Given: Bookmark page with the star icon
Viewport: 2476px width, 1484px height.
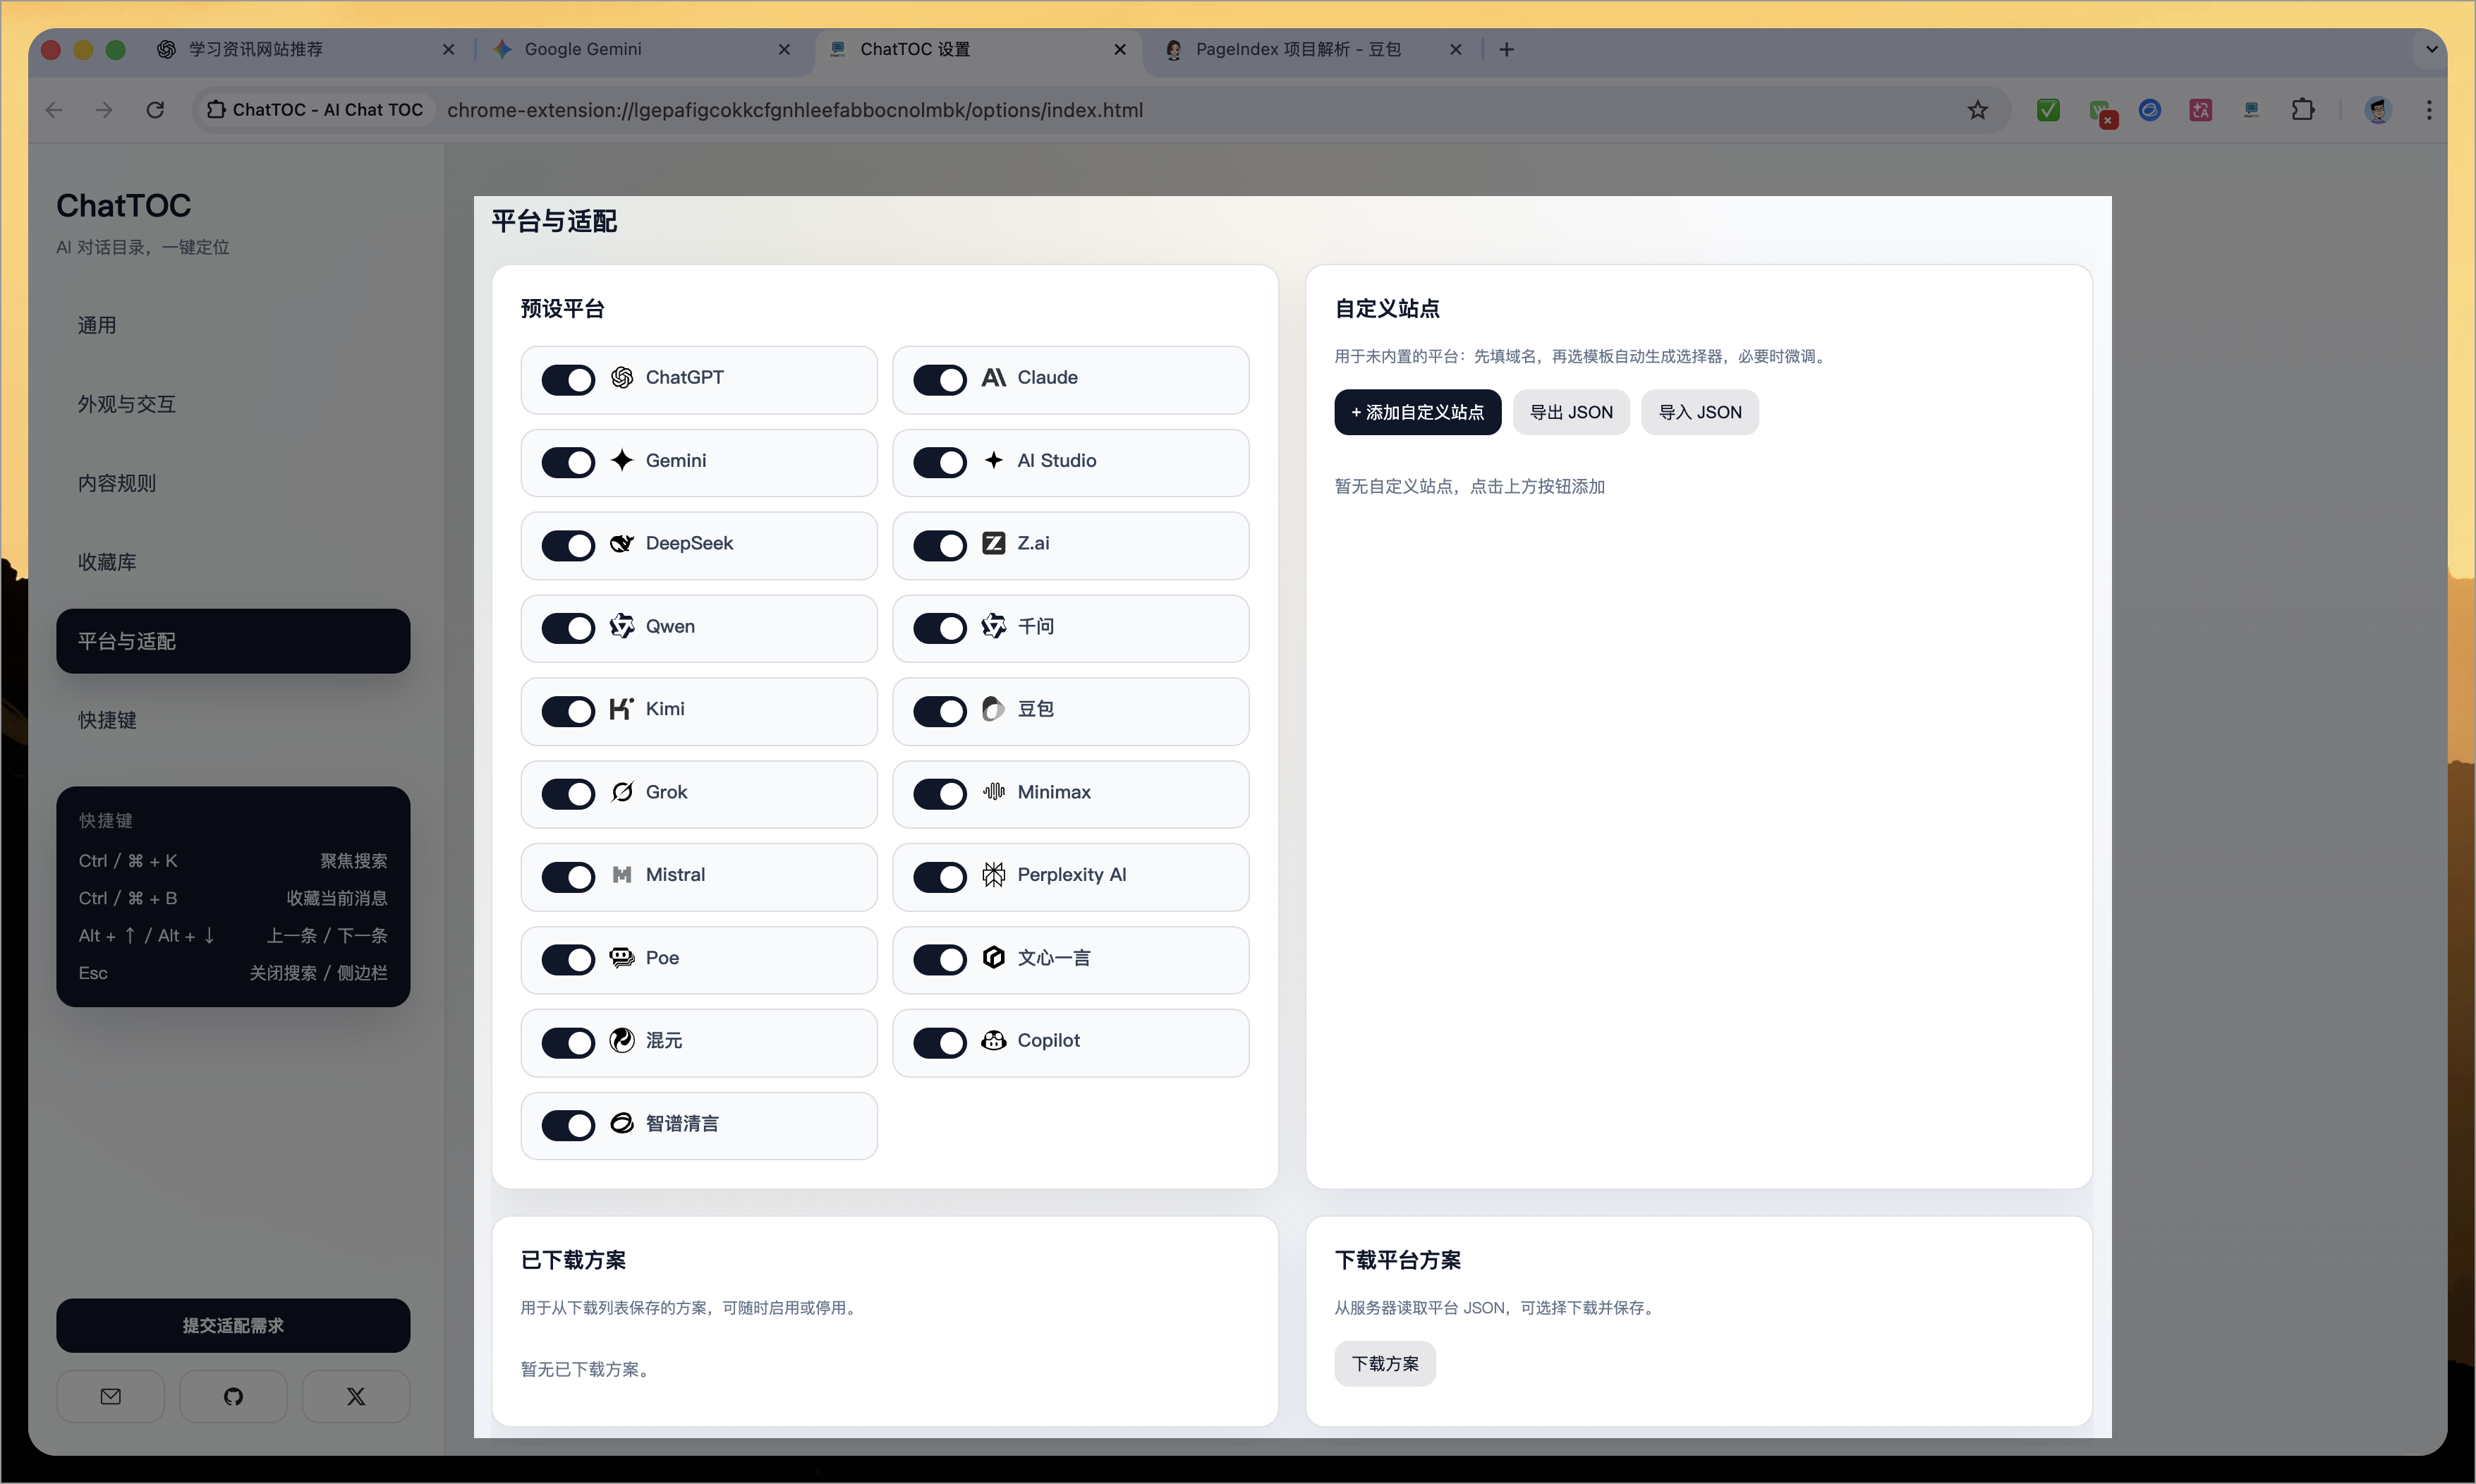Looking at the screenshot, I should point(1977,110).
